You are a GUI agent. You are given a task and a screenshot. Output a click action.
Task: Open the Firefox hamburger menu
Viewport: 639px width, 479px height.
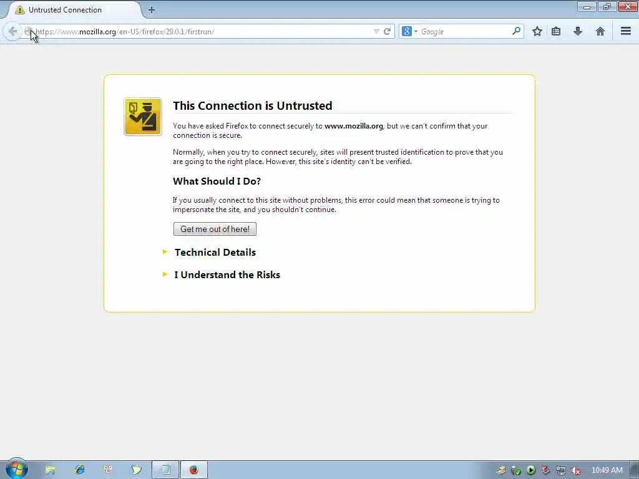[x=626, y=31]
